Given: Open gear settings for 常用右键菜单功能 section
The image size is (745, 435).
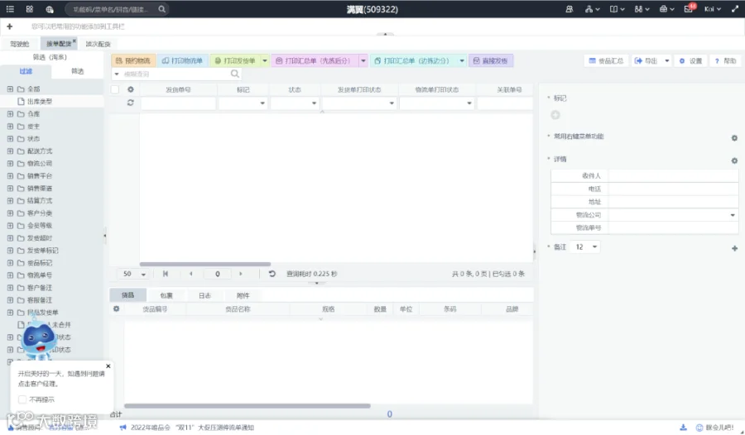Looking at the screenshot, I should point(734,138).
